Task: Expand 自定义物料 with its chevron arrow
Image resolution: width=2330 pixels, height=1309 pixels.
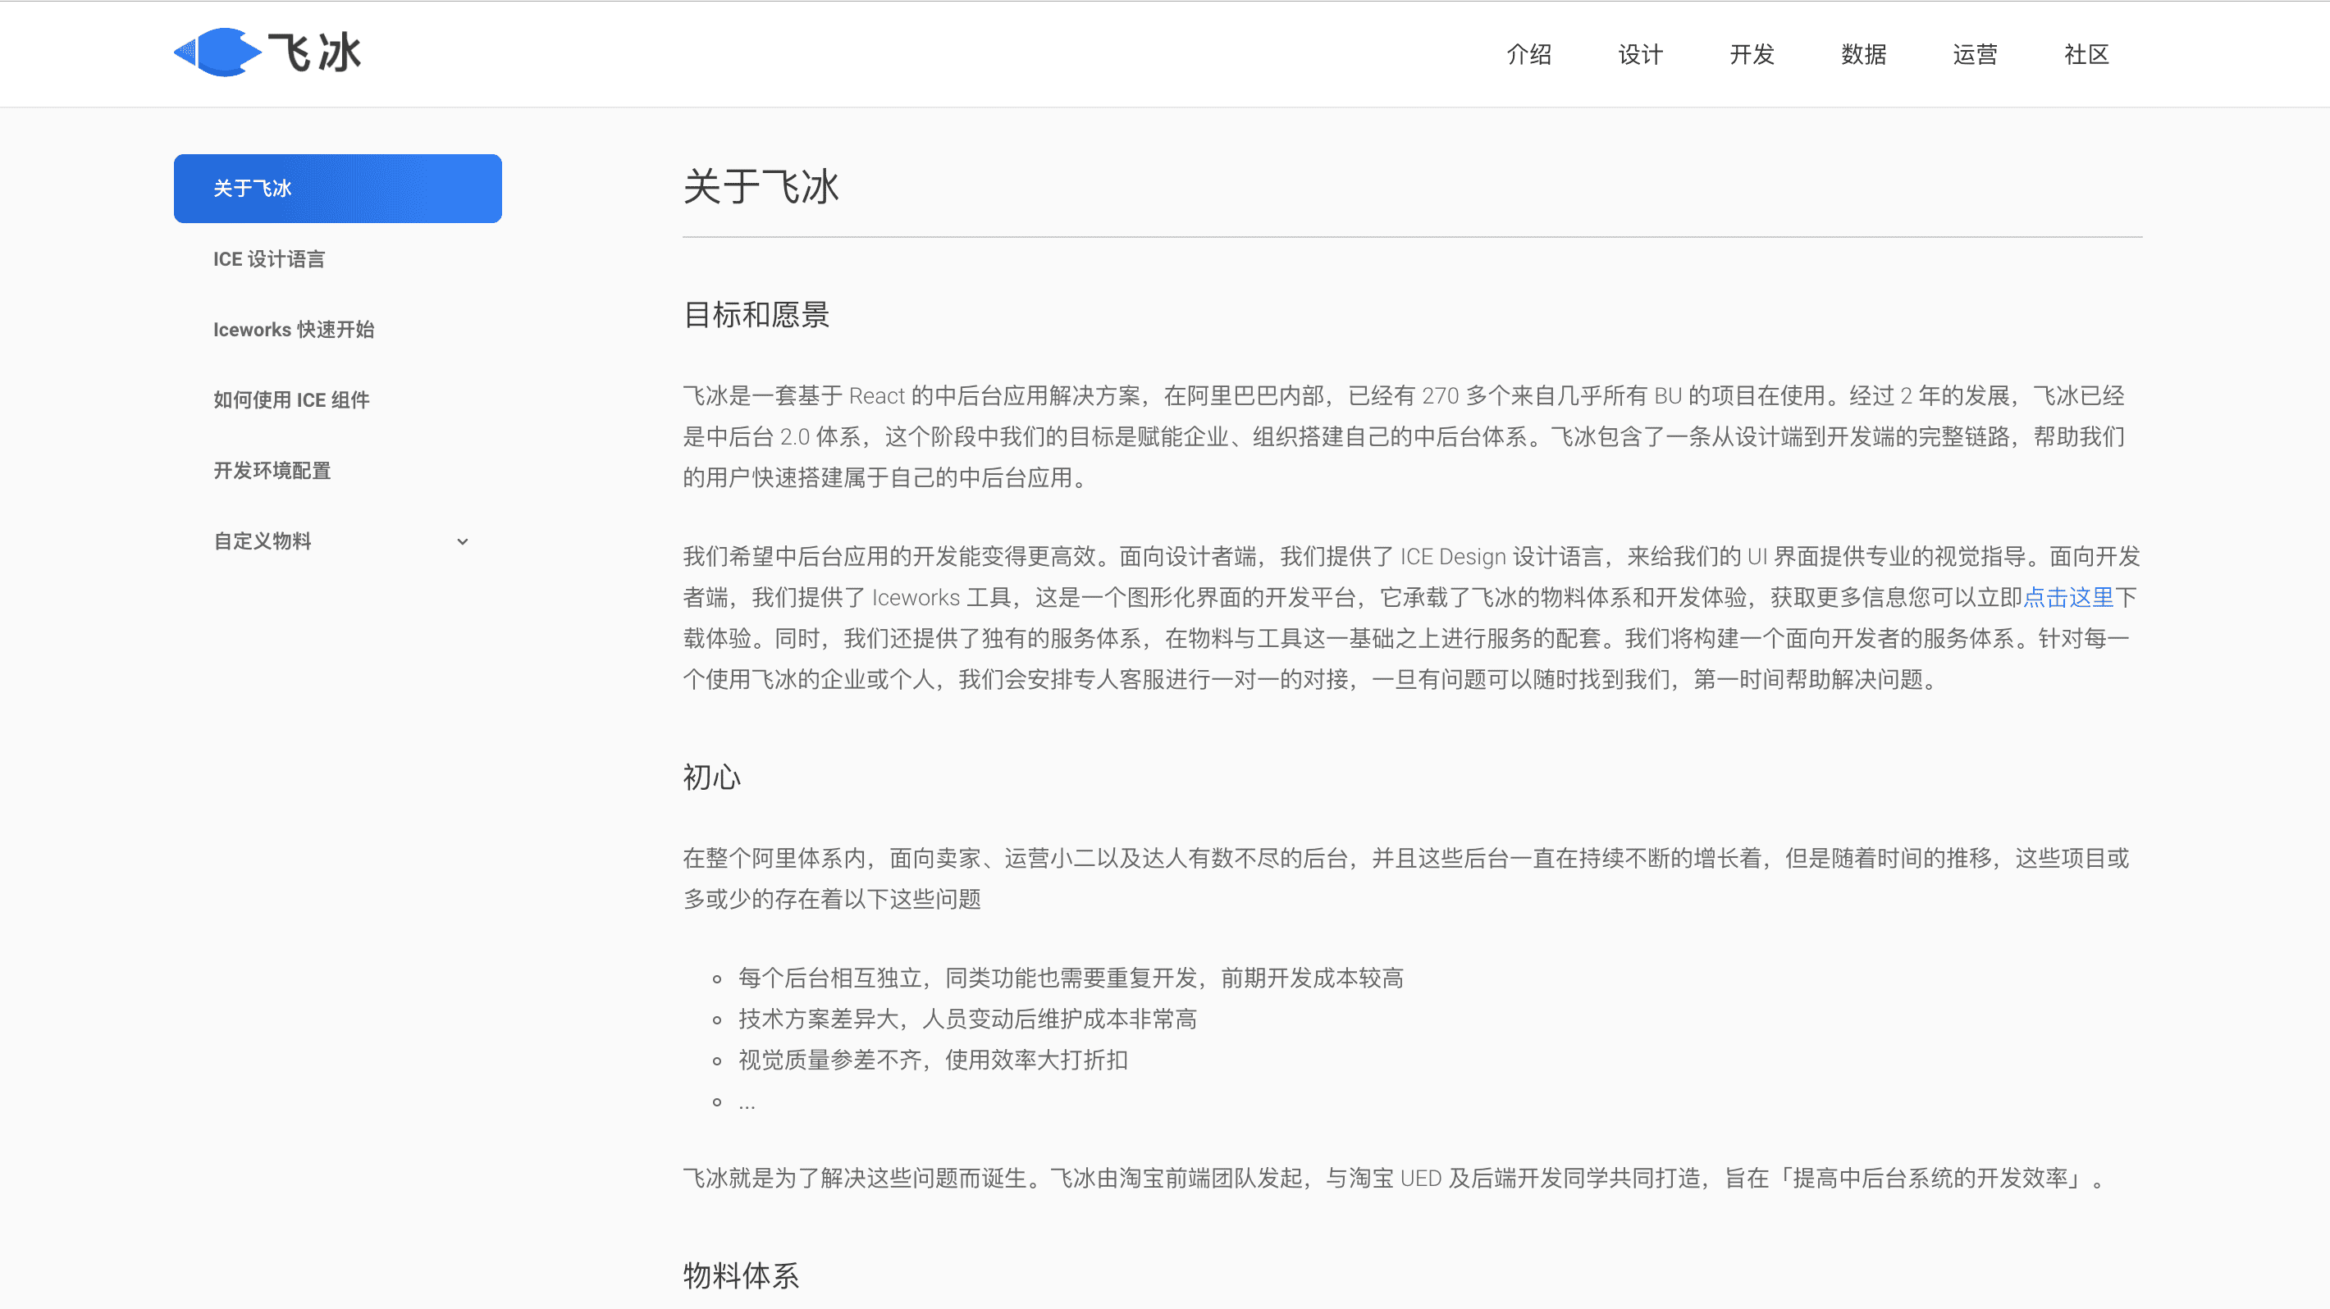Action: [462, 541]
